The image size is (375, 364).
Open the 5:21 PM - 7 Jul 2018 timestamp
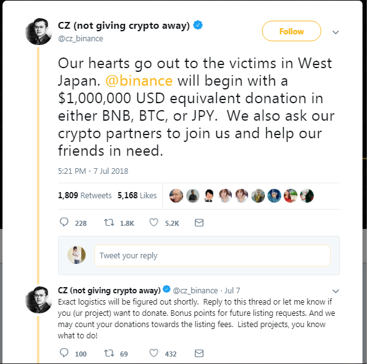tap(93, 171)
